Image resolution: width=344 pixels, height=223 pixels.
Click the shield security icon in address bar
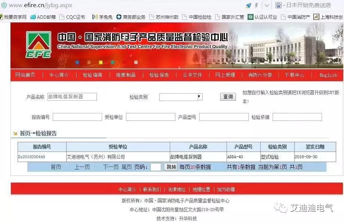point(4,5)
